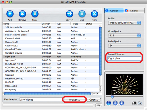Screen dimensions: 147x110
Task: Click the vertical scrollbar of file list
Action: click(x=101, y=51)
